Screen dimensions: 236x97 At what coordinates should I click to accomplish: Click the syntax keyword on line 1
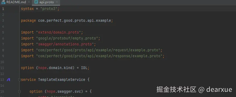point(27,9)
